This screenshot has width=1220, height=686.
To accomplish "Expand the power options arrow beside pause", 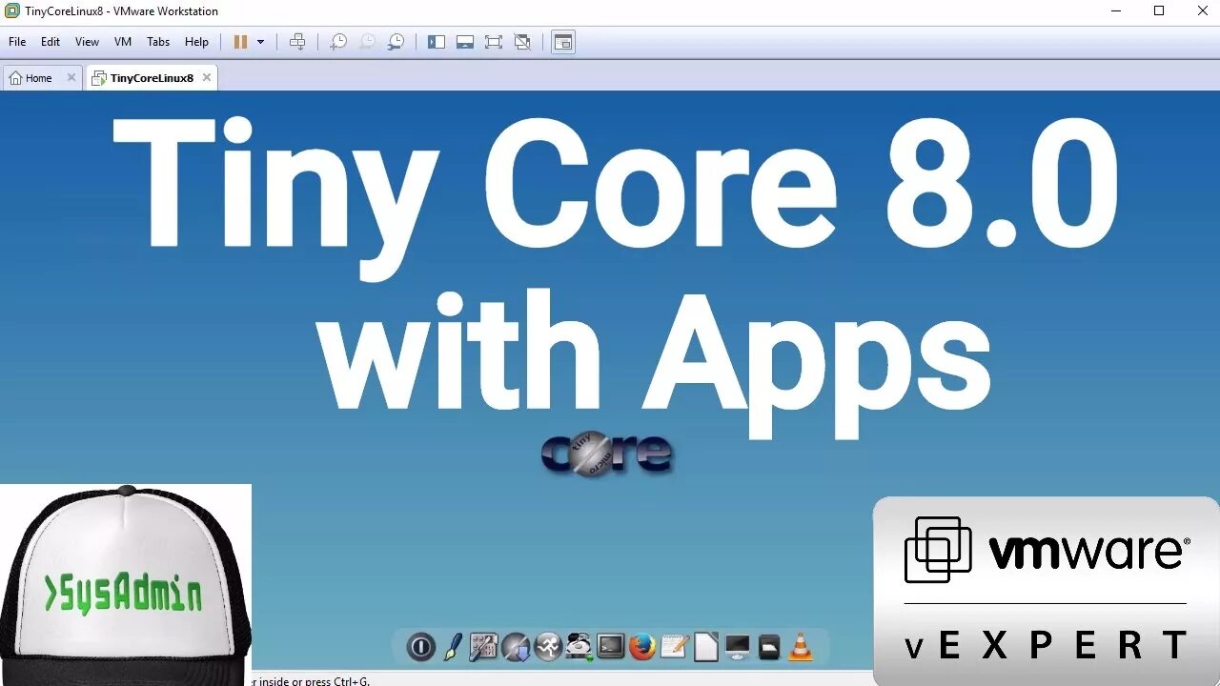I will point(260,42).
